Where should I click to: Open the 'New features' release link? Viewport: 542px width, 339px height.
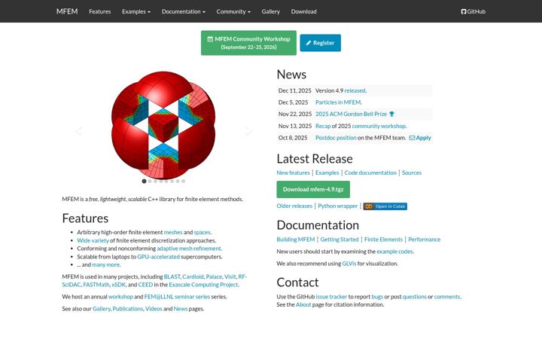pyautogui.click(x=293, y=173)
